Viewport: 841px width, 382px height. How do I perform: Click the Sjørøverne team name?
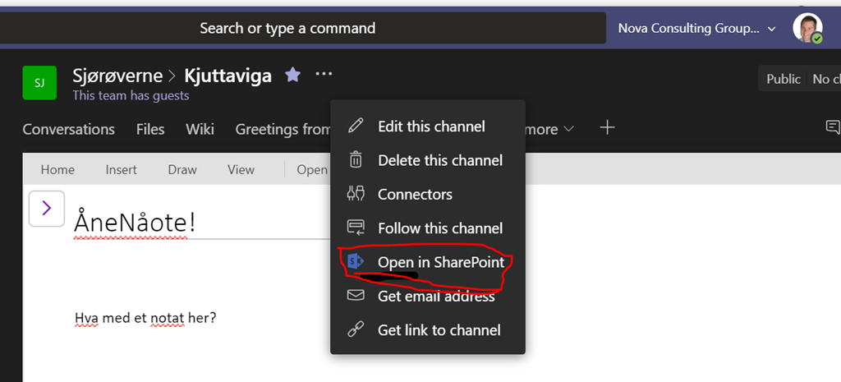(117, 76)
